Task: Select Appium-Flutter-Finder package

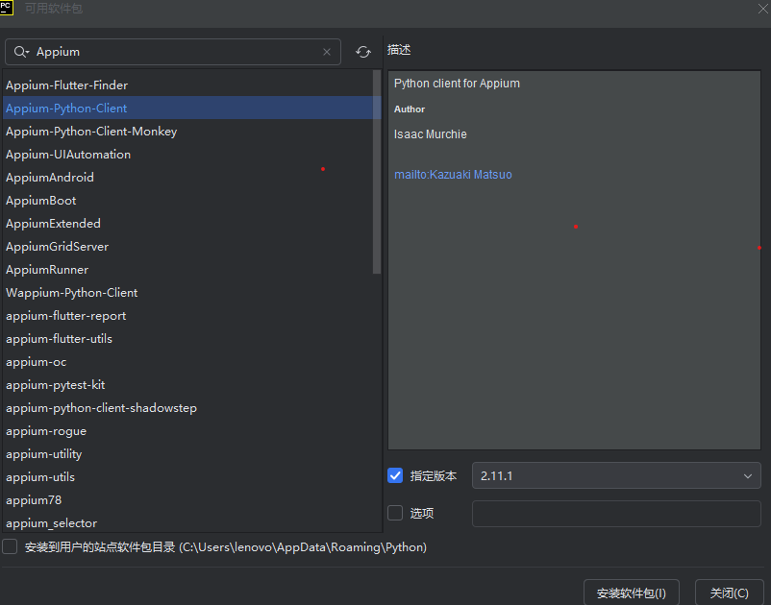Action: pos(188,85)
